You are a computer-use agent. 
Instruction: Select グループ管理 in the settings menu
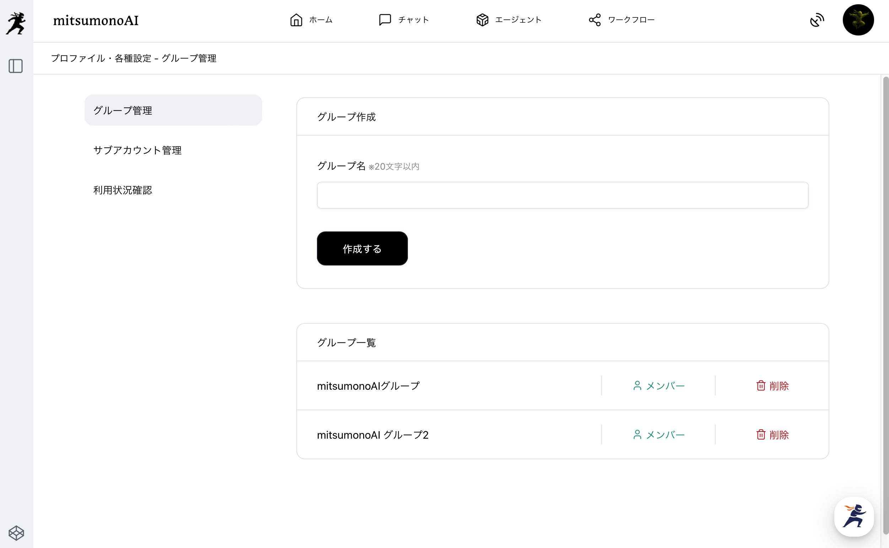point(173,110)
